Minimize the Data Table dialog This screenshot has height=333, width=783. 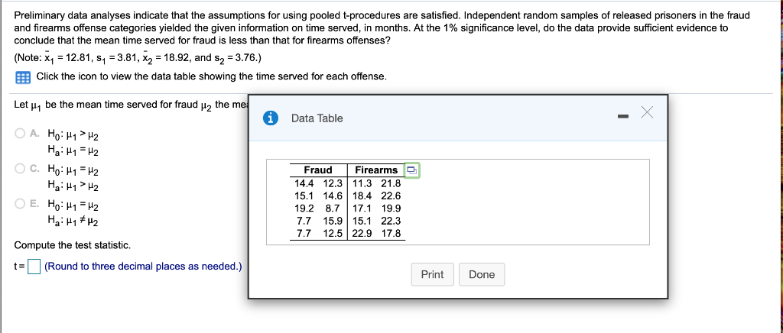pos(622,117)
